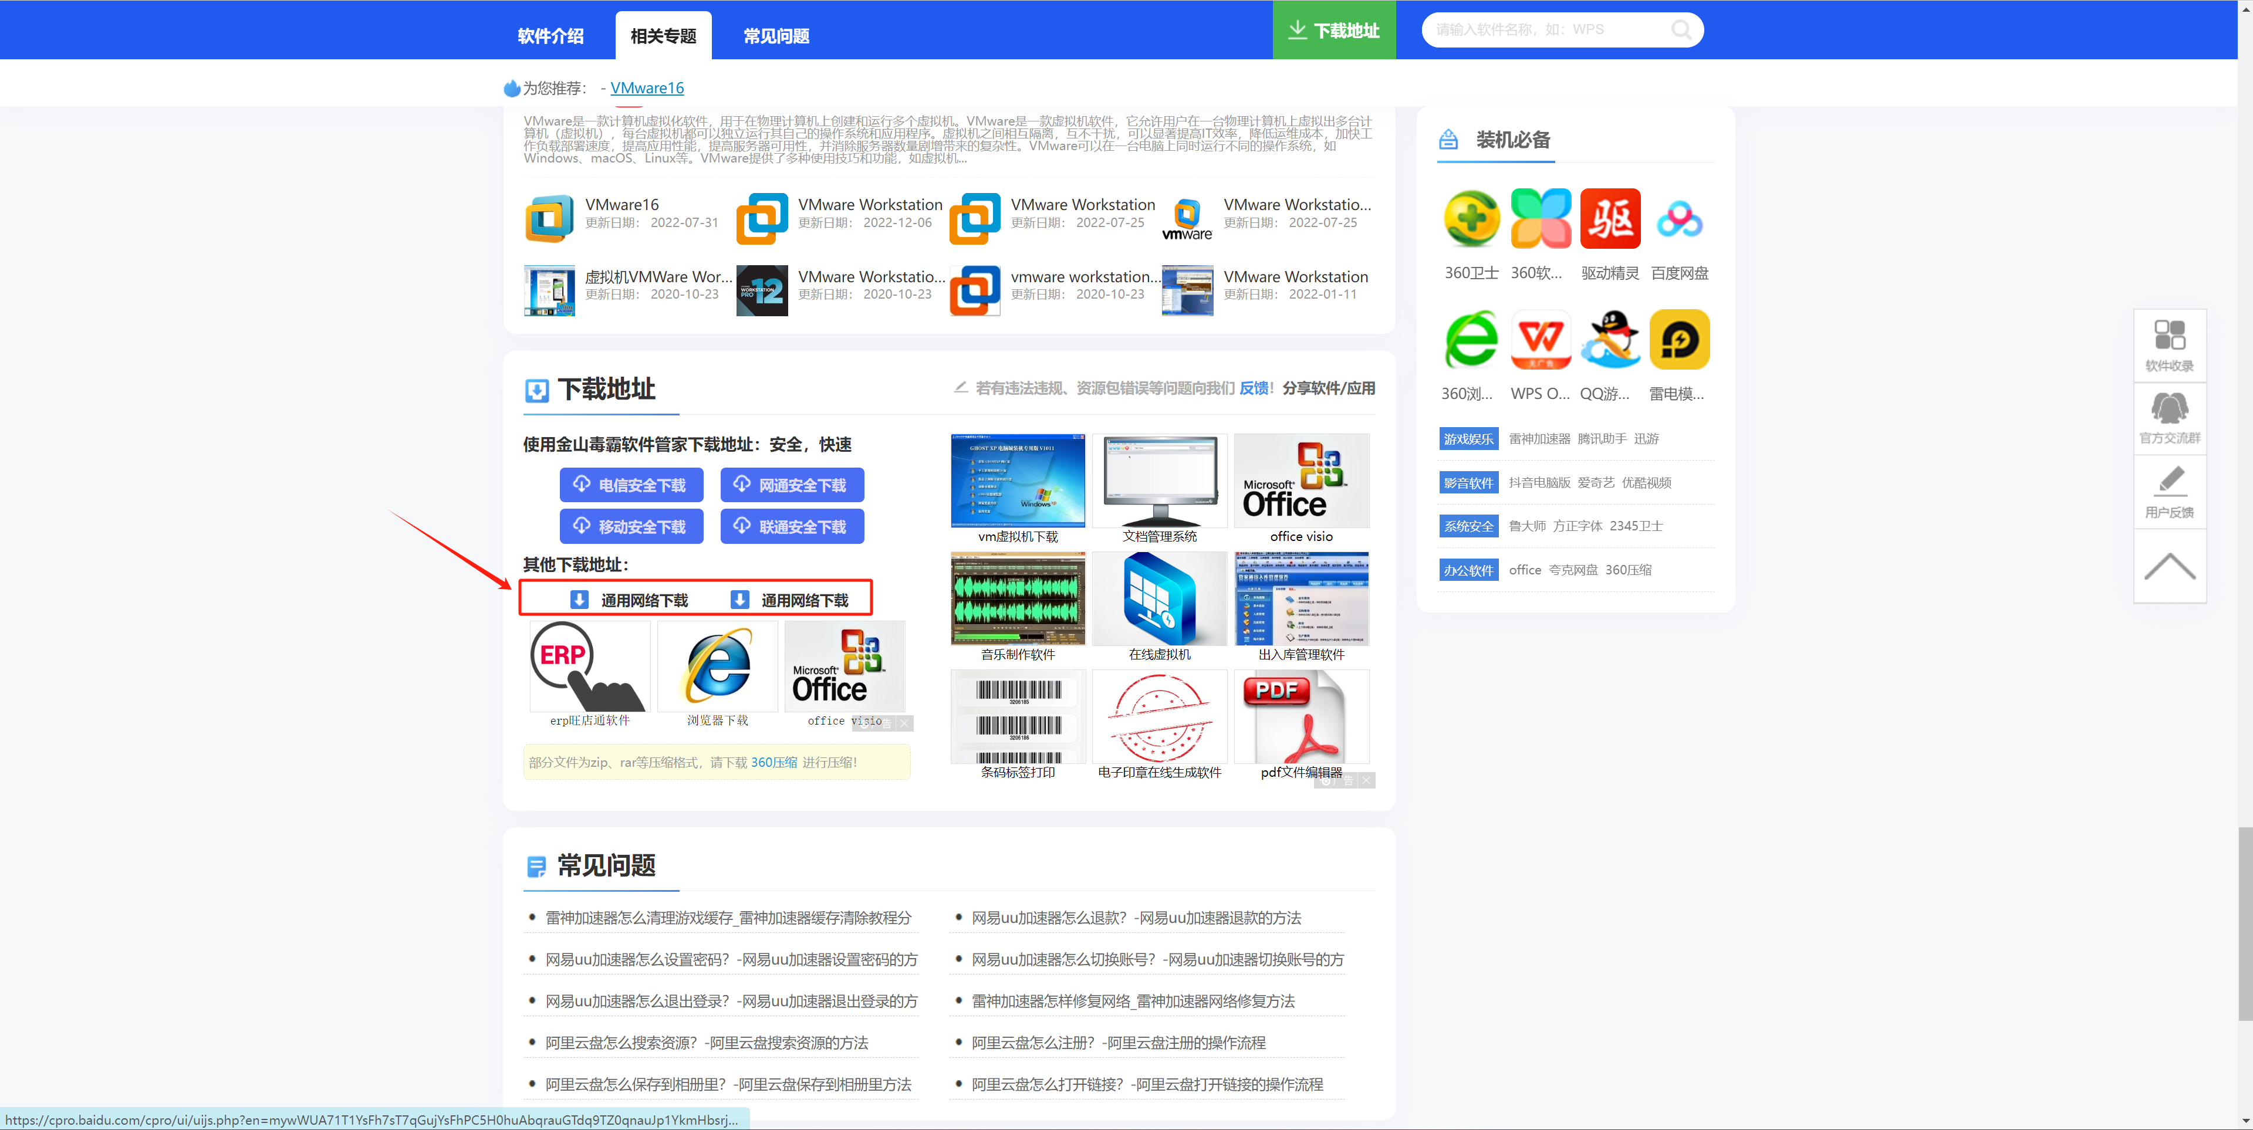
Task: Open the 夸克网盘 link
Action: click(1573, 570)
